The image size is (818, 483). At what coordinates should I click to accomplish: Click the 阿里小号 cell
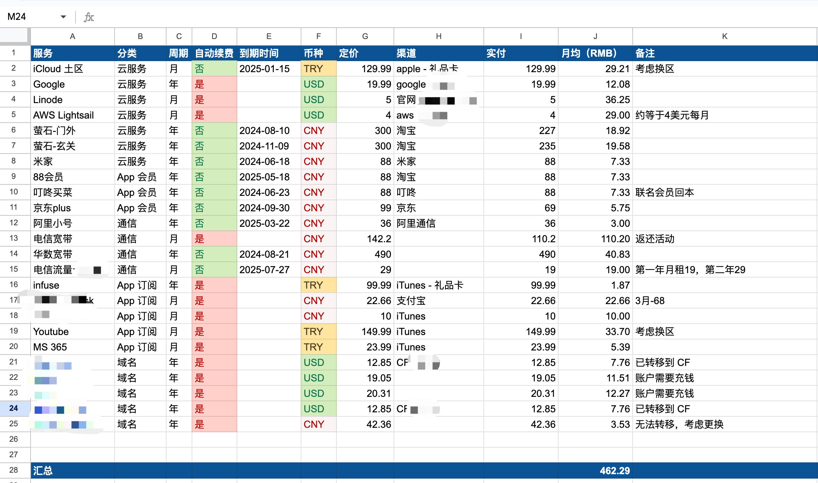[x=73, y=223]
